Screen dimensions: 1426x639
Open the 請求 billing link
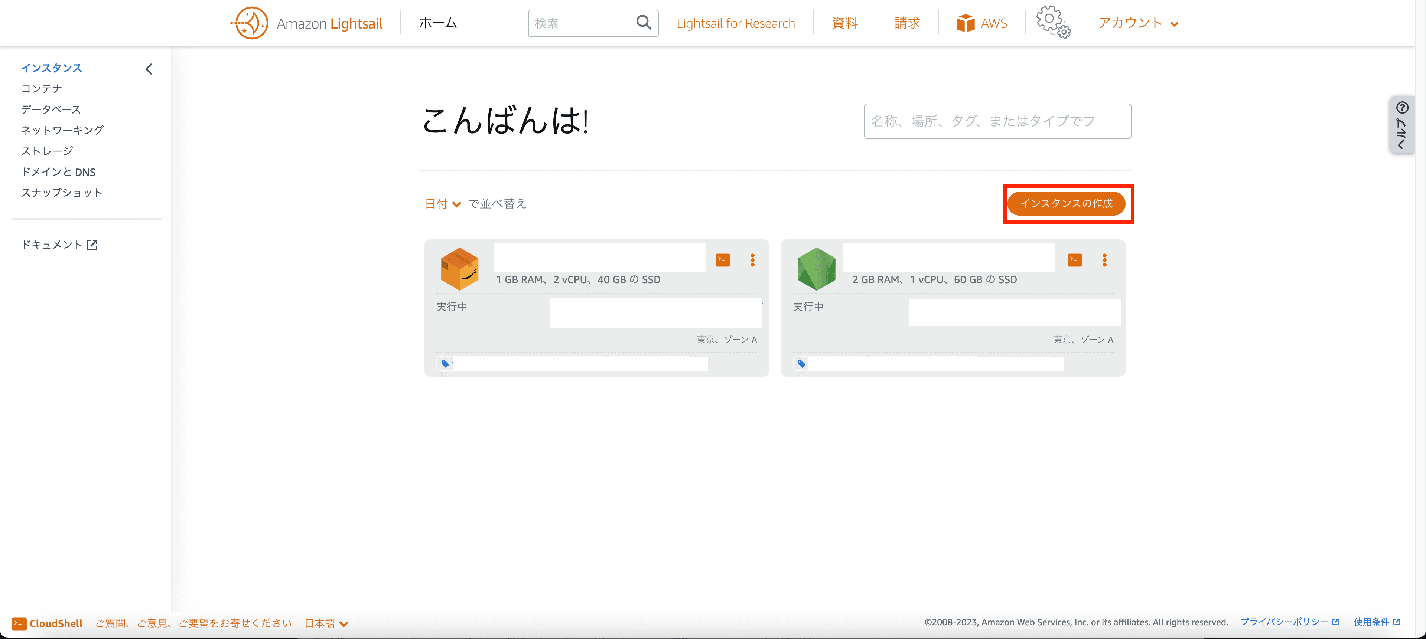(907, 23)
